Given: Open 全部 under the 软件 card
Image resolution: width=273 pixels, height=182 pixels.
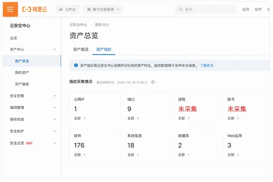Looking at the screenshot, I should [x=80, y=155].
